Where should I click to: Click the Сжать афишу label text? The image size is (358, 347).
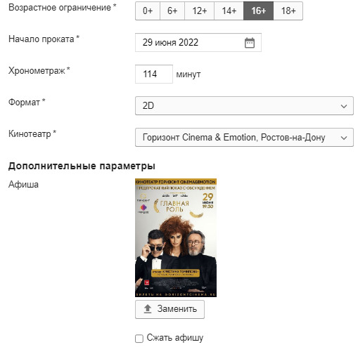175,338
